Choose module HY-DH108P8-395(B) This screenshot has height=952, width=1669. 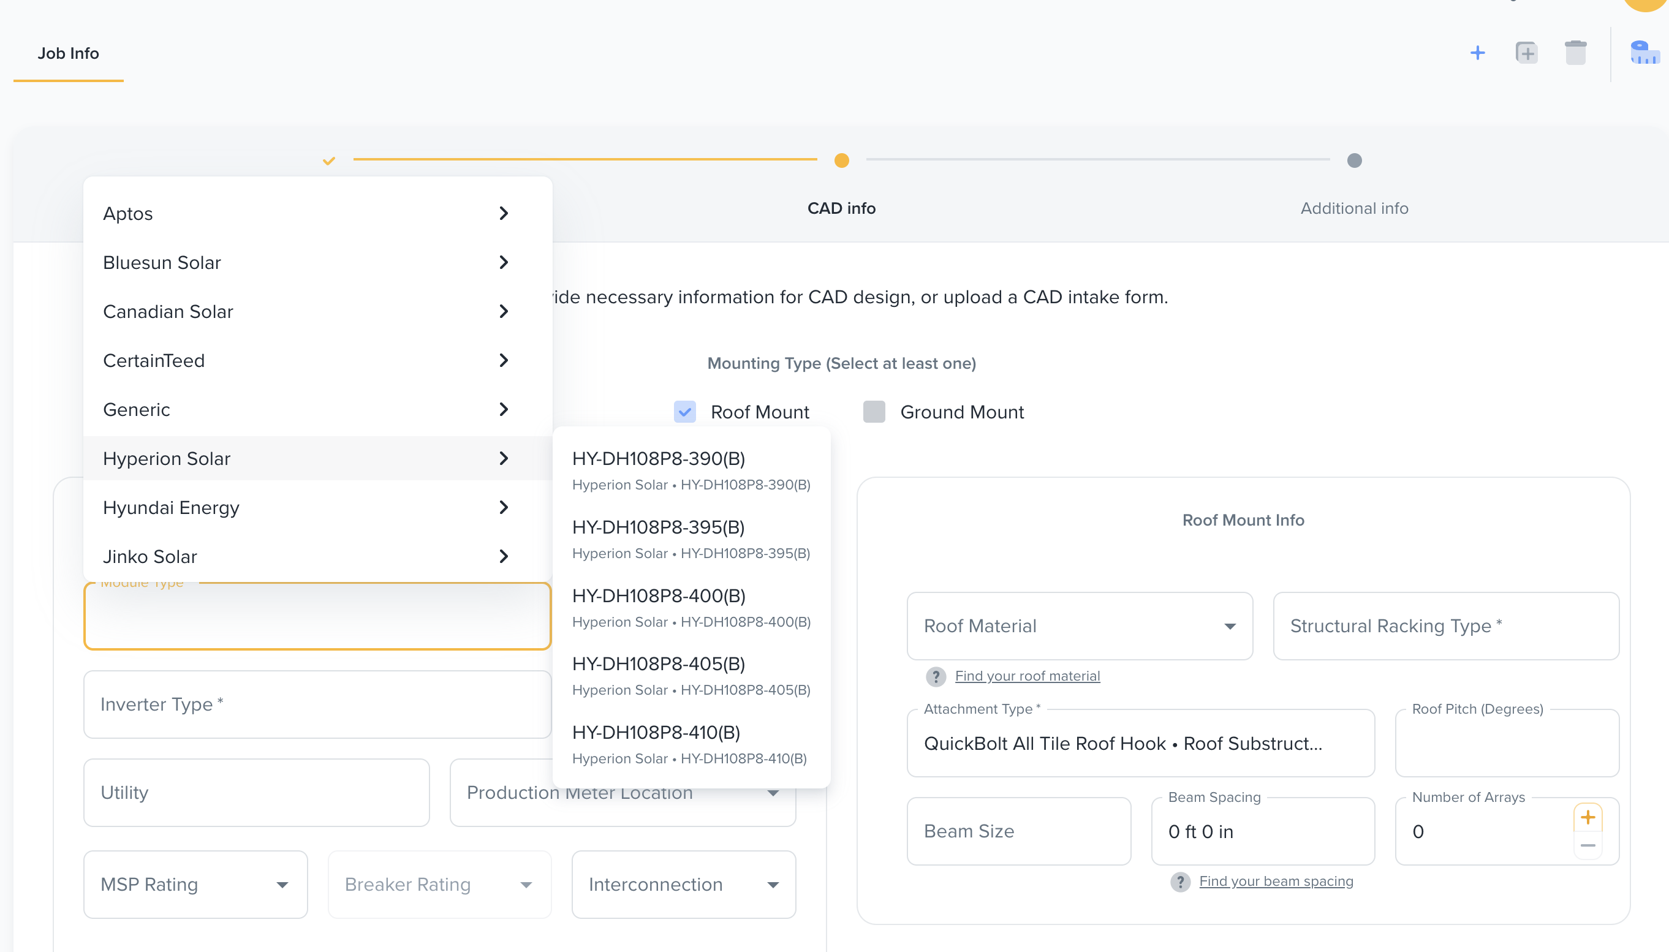click(x=692, y=538)
